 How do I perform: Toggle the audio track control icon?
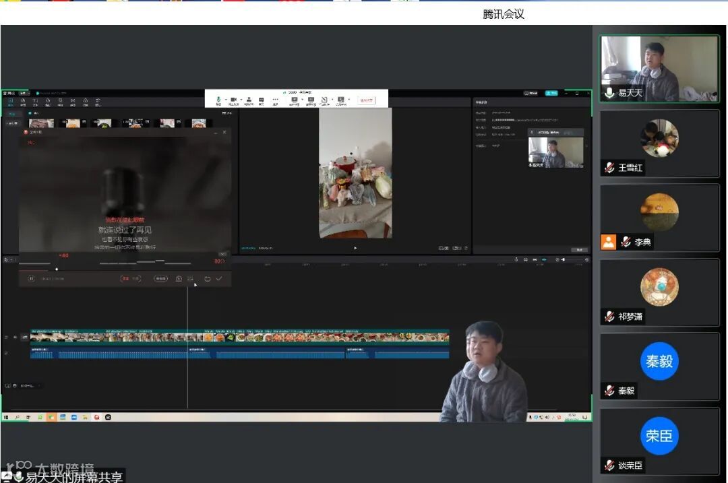click(x=7, y=353)
